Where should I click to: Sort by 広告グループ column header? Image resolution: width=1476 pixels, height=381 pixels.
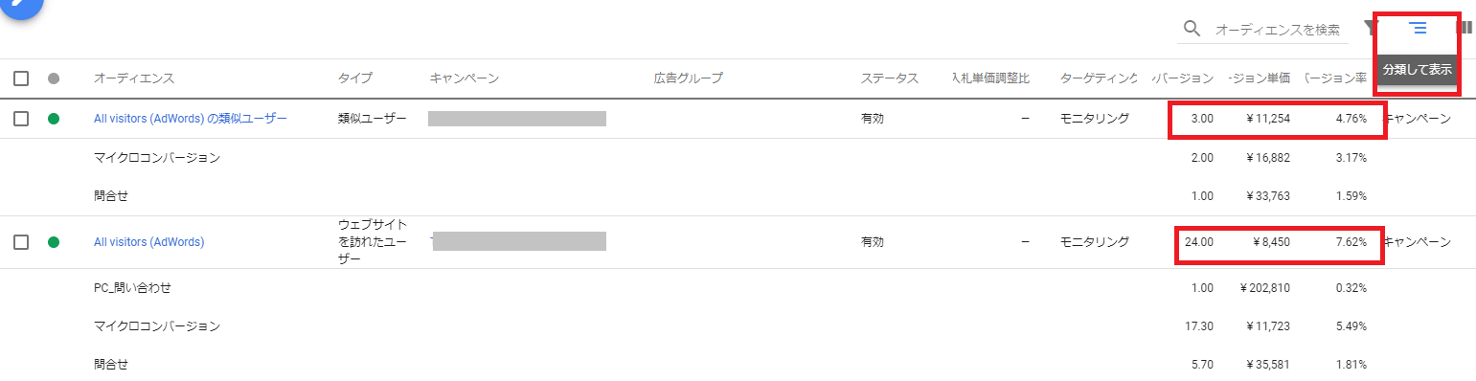[x=688, y=78]
